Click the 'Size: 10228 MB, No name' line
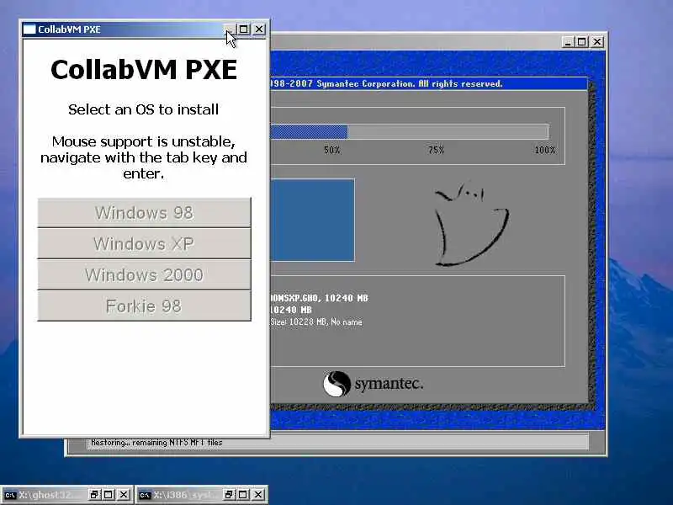The image size is (673, 505). pos(316,322)
